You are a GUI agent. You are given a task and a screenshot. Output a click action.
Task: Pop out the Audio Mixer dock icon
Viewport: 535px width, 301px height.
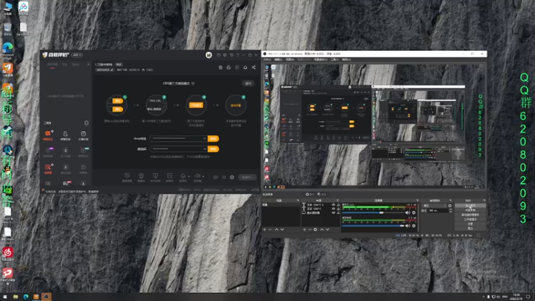[x=417, y=200]
